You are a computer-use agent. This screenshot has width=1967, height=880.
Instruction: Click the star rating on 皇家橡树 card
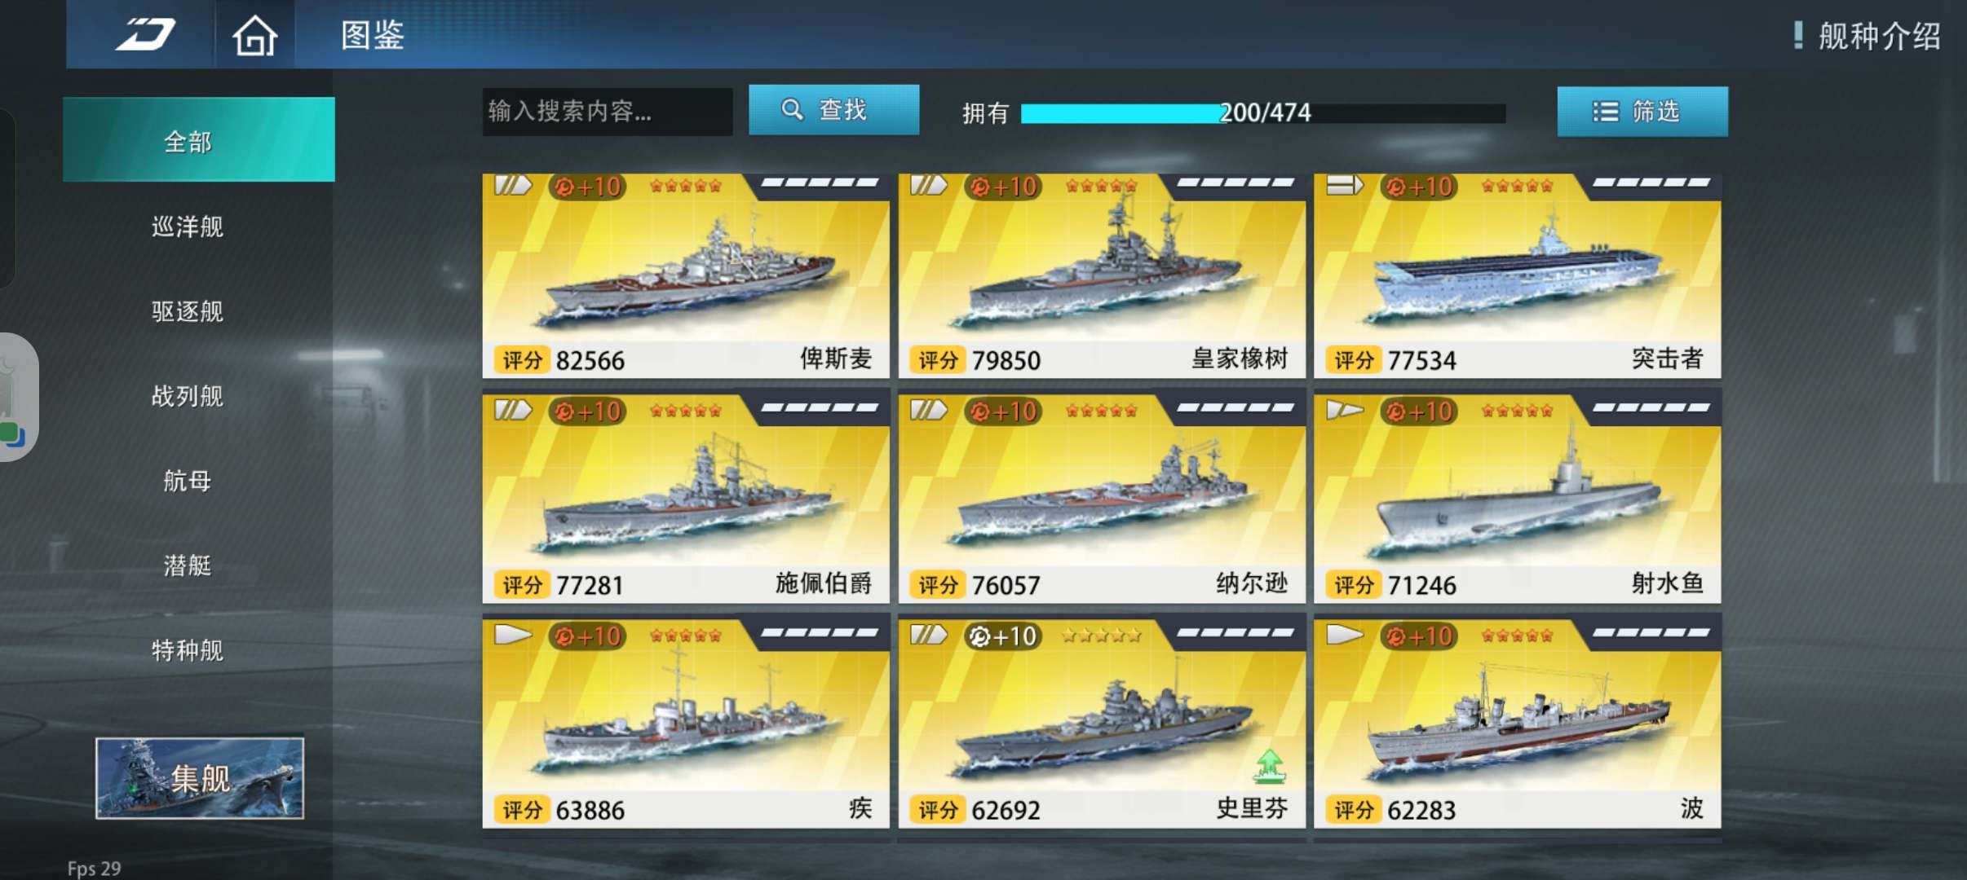(1101, 187)
